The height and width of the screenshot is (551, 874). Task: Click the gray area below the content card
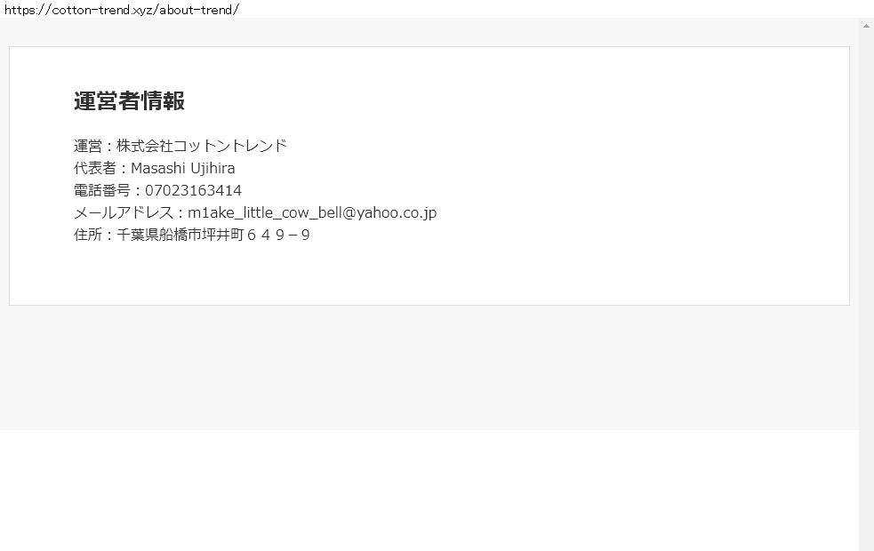point(429,368)
